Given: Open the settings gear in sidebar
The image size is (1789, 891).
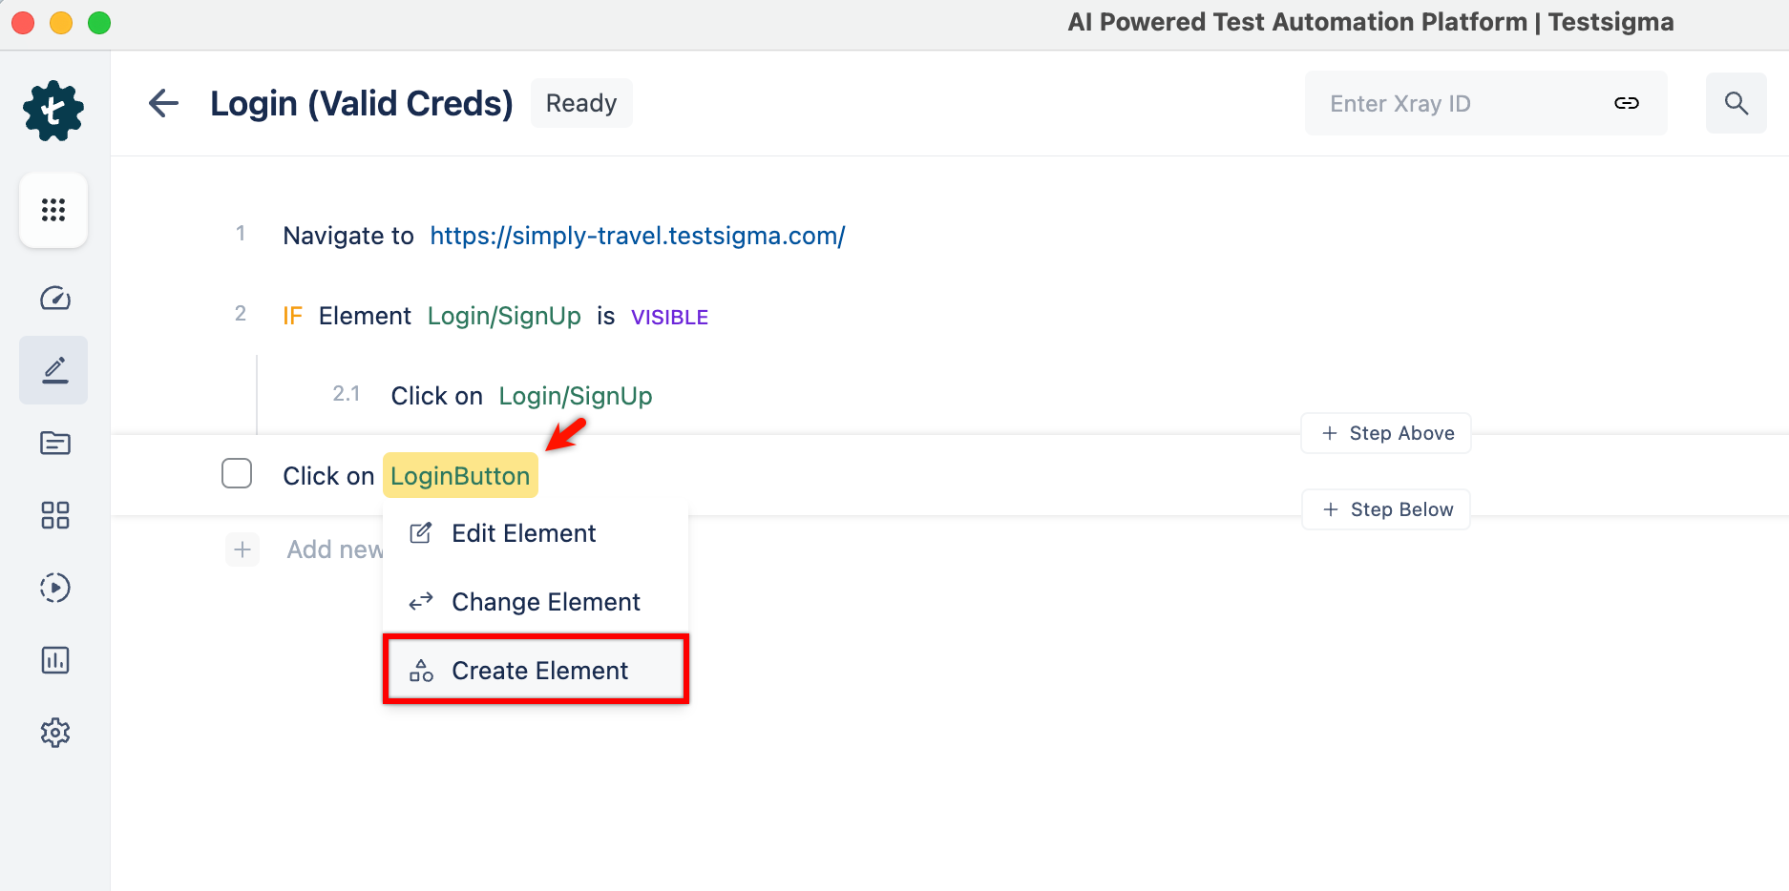Looking at the screenshot, I should point(54,733).
